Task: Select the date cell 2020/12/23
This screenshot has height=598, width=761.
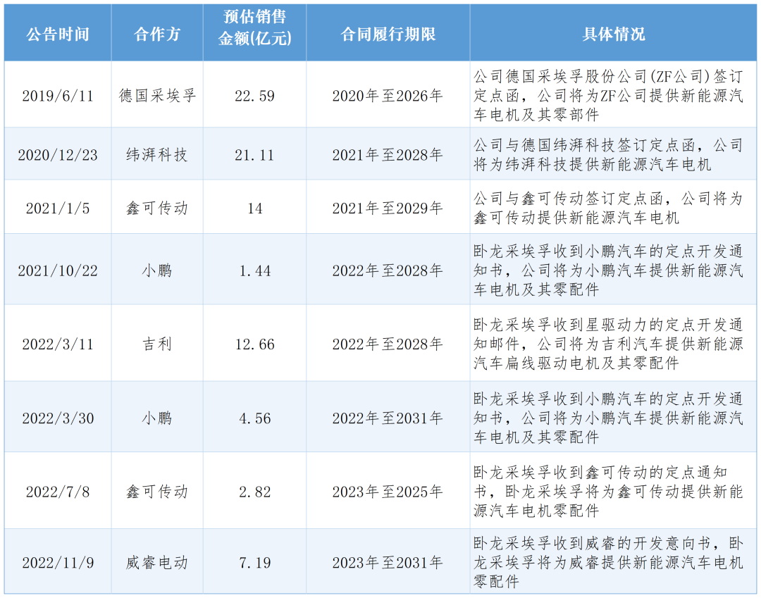Action: click(x=58, y=155)
